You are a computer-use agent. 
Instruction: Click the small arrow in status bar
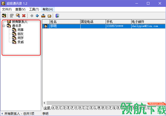(x=2, y=114)
